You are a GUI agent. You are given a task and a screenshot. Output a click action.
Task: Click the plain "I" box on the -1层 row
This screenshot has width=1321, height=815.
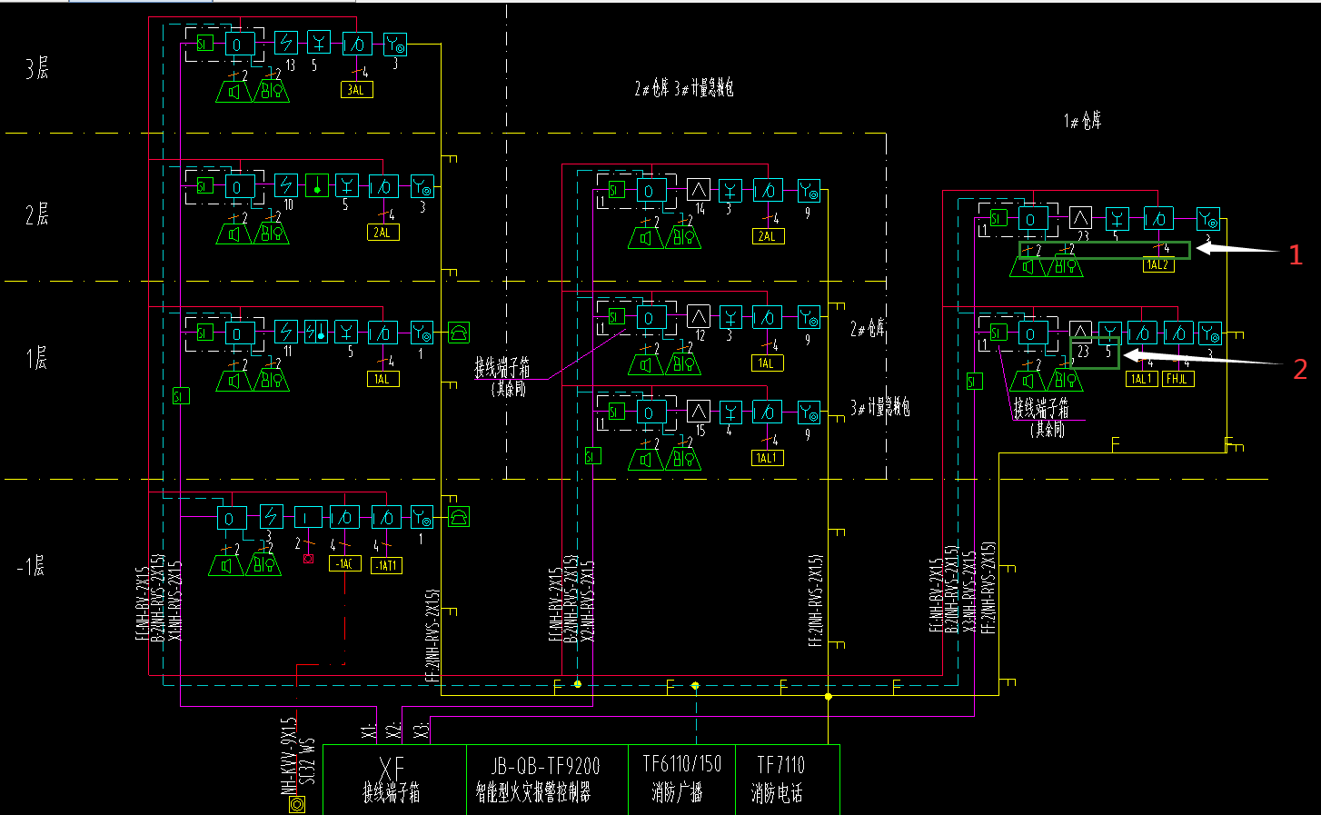[x=308, y=518]
